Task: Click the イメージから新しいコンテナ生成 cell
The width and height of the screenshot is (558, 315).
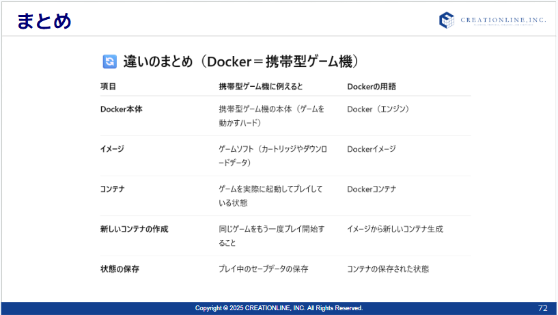Action: (x=395, y=229)
